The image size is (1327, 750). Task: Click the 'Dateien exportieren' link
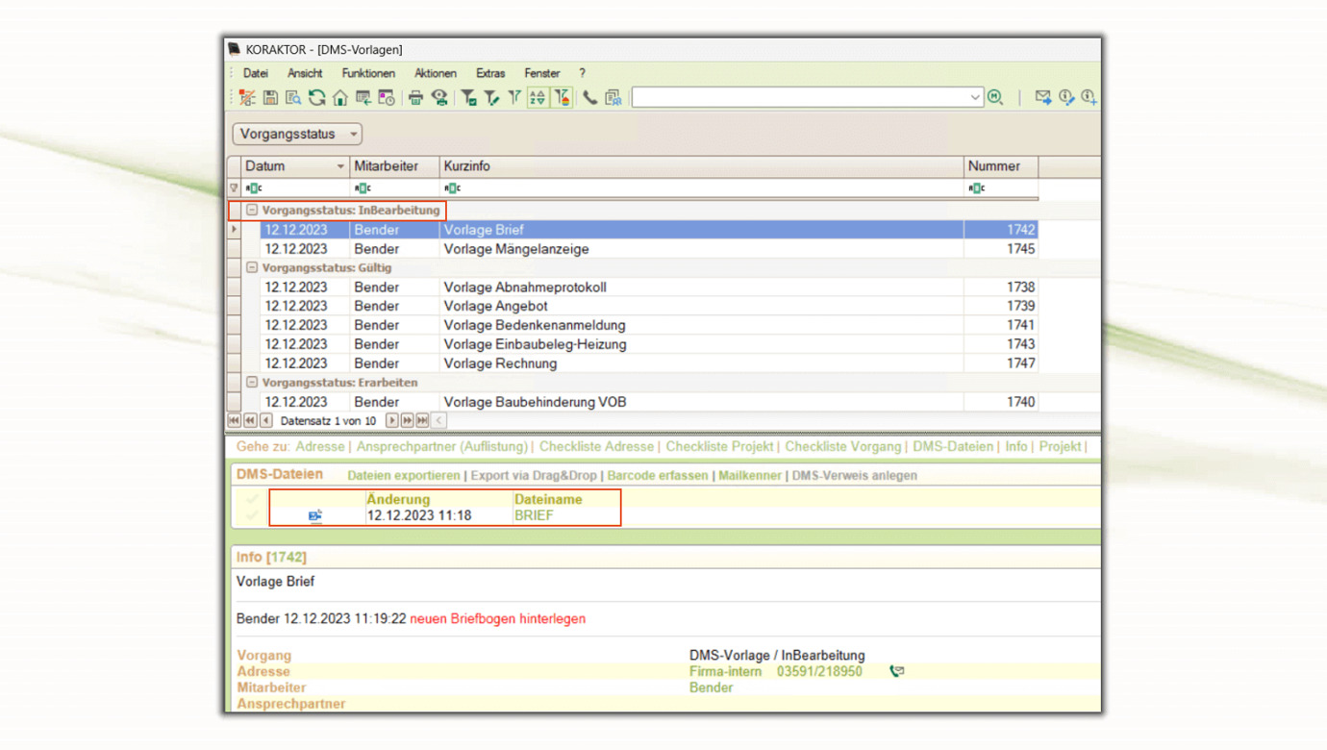(403, 475)
